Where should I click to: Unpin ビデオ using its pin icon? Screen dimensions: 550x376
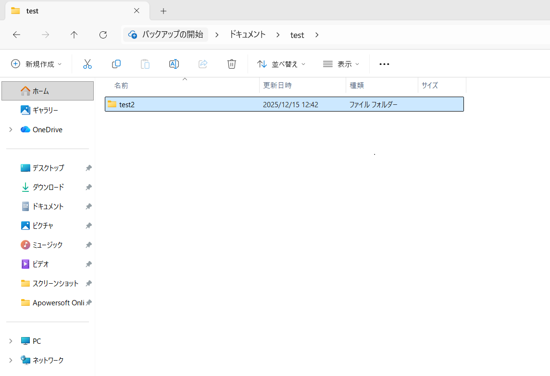click(88, 264)
